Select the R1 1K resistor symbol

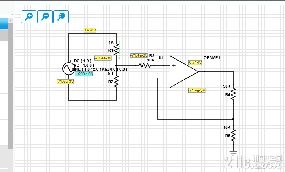click(x=116, y=50)
